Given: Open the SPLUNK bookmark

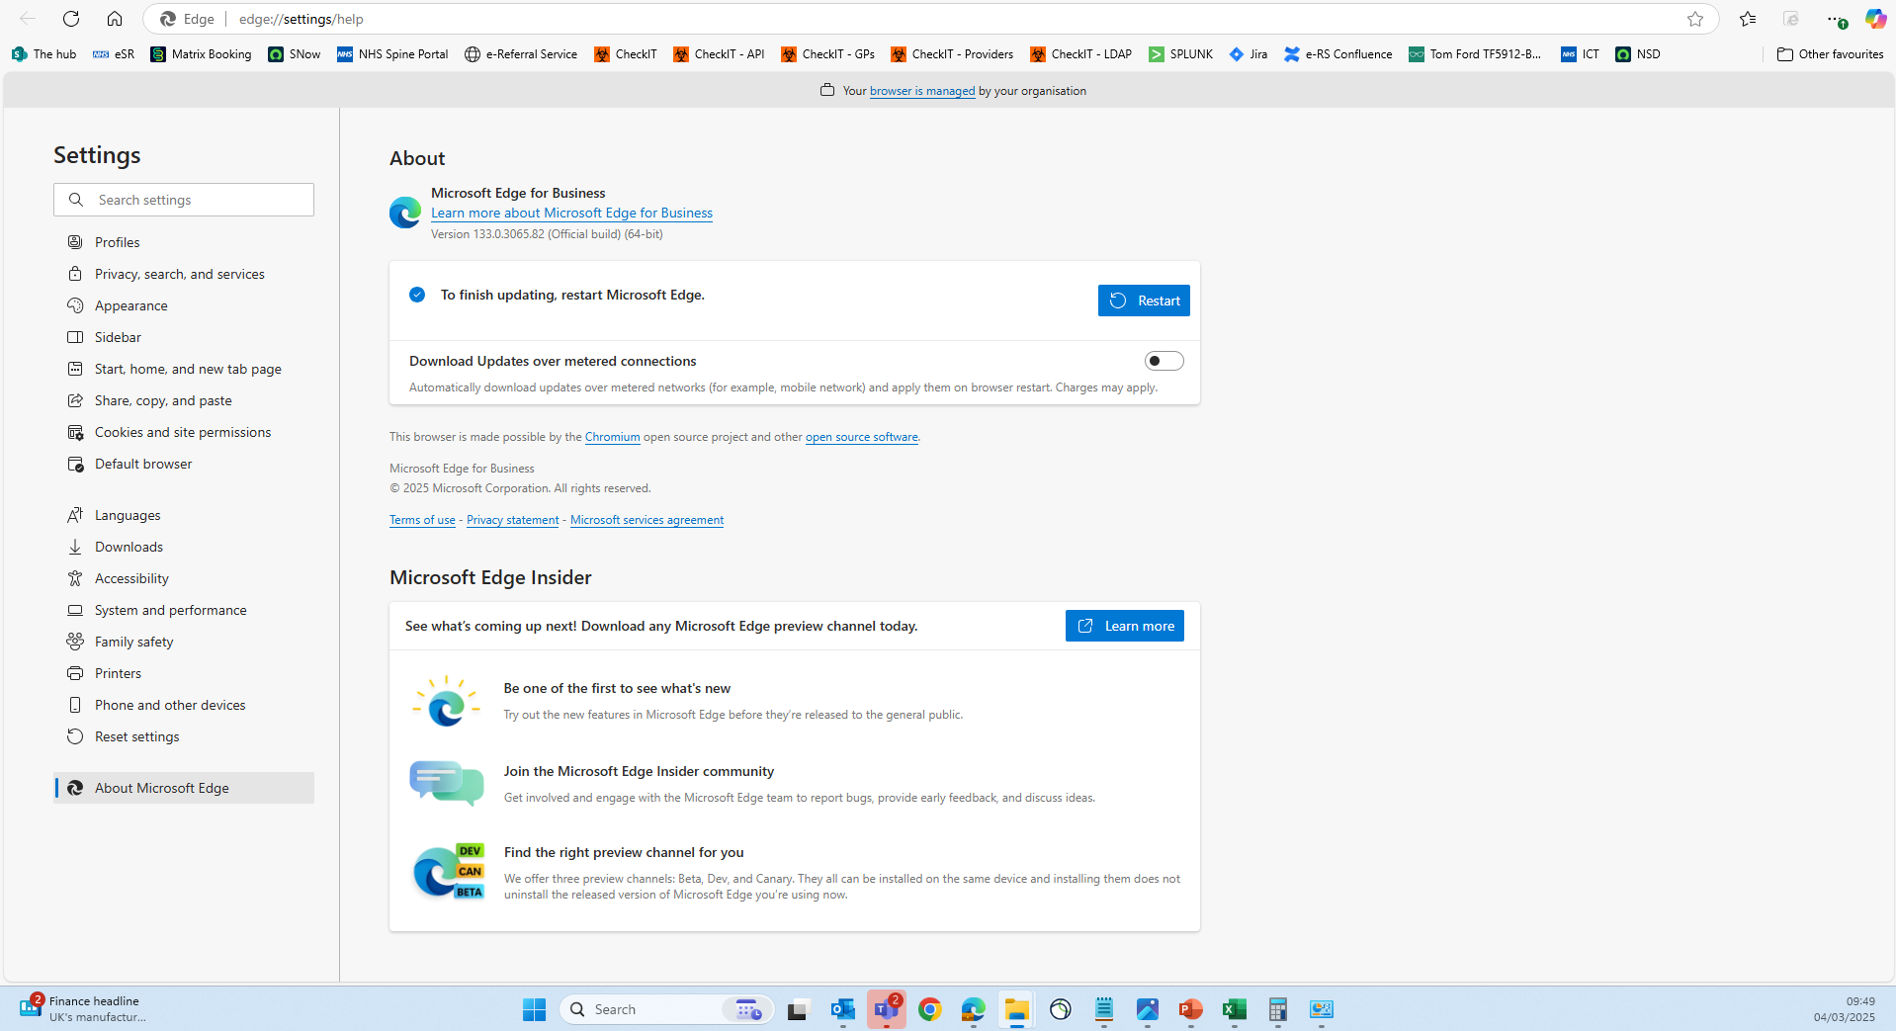Looking at the screenshot, I should point(1181,54).
